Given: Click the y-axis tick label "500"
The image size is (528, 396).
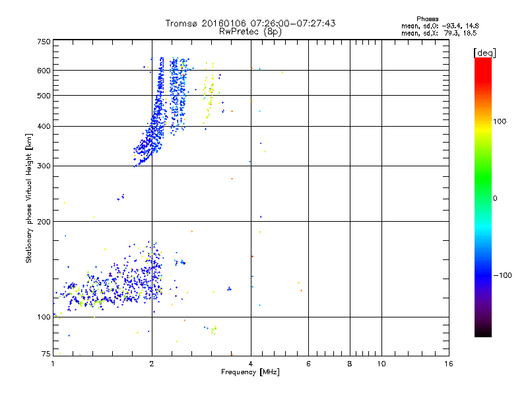Looking at the screenshot, I should pos(44,96).
